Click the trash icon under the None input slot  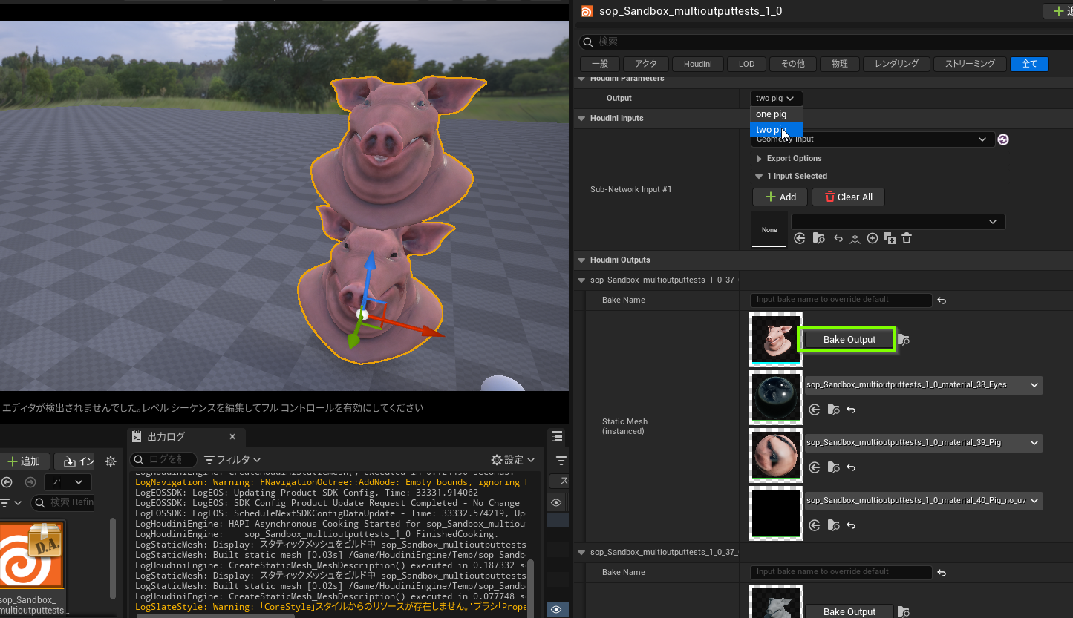(907, 238)
